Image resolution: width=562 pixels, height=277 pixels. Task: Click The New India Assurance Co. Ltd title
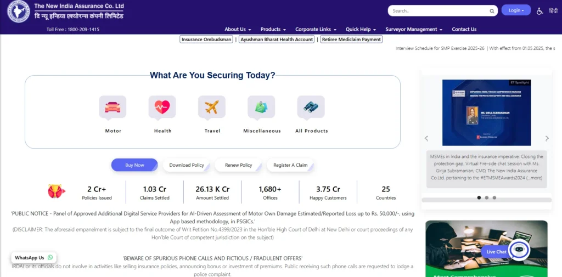[x=79, y=5]
